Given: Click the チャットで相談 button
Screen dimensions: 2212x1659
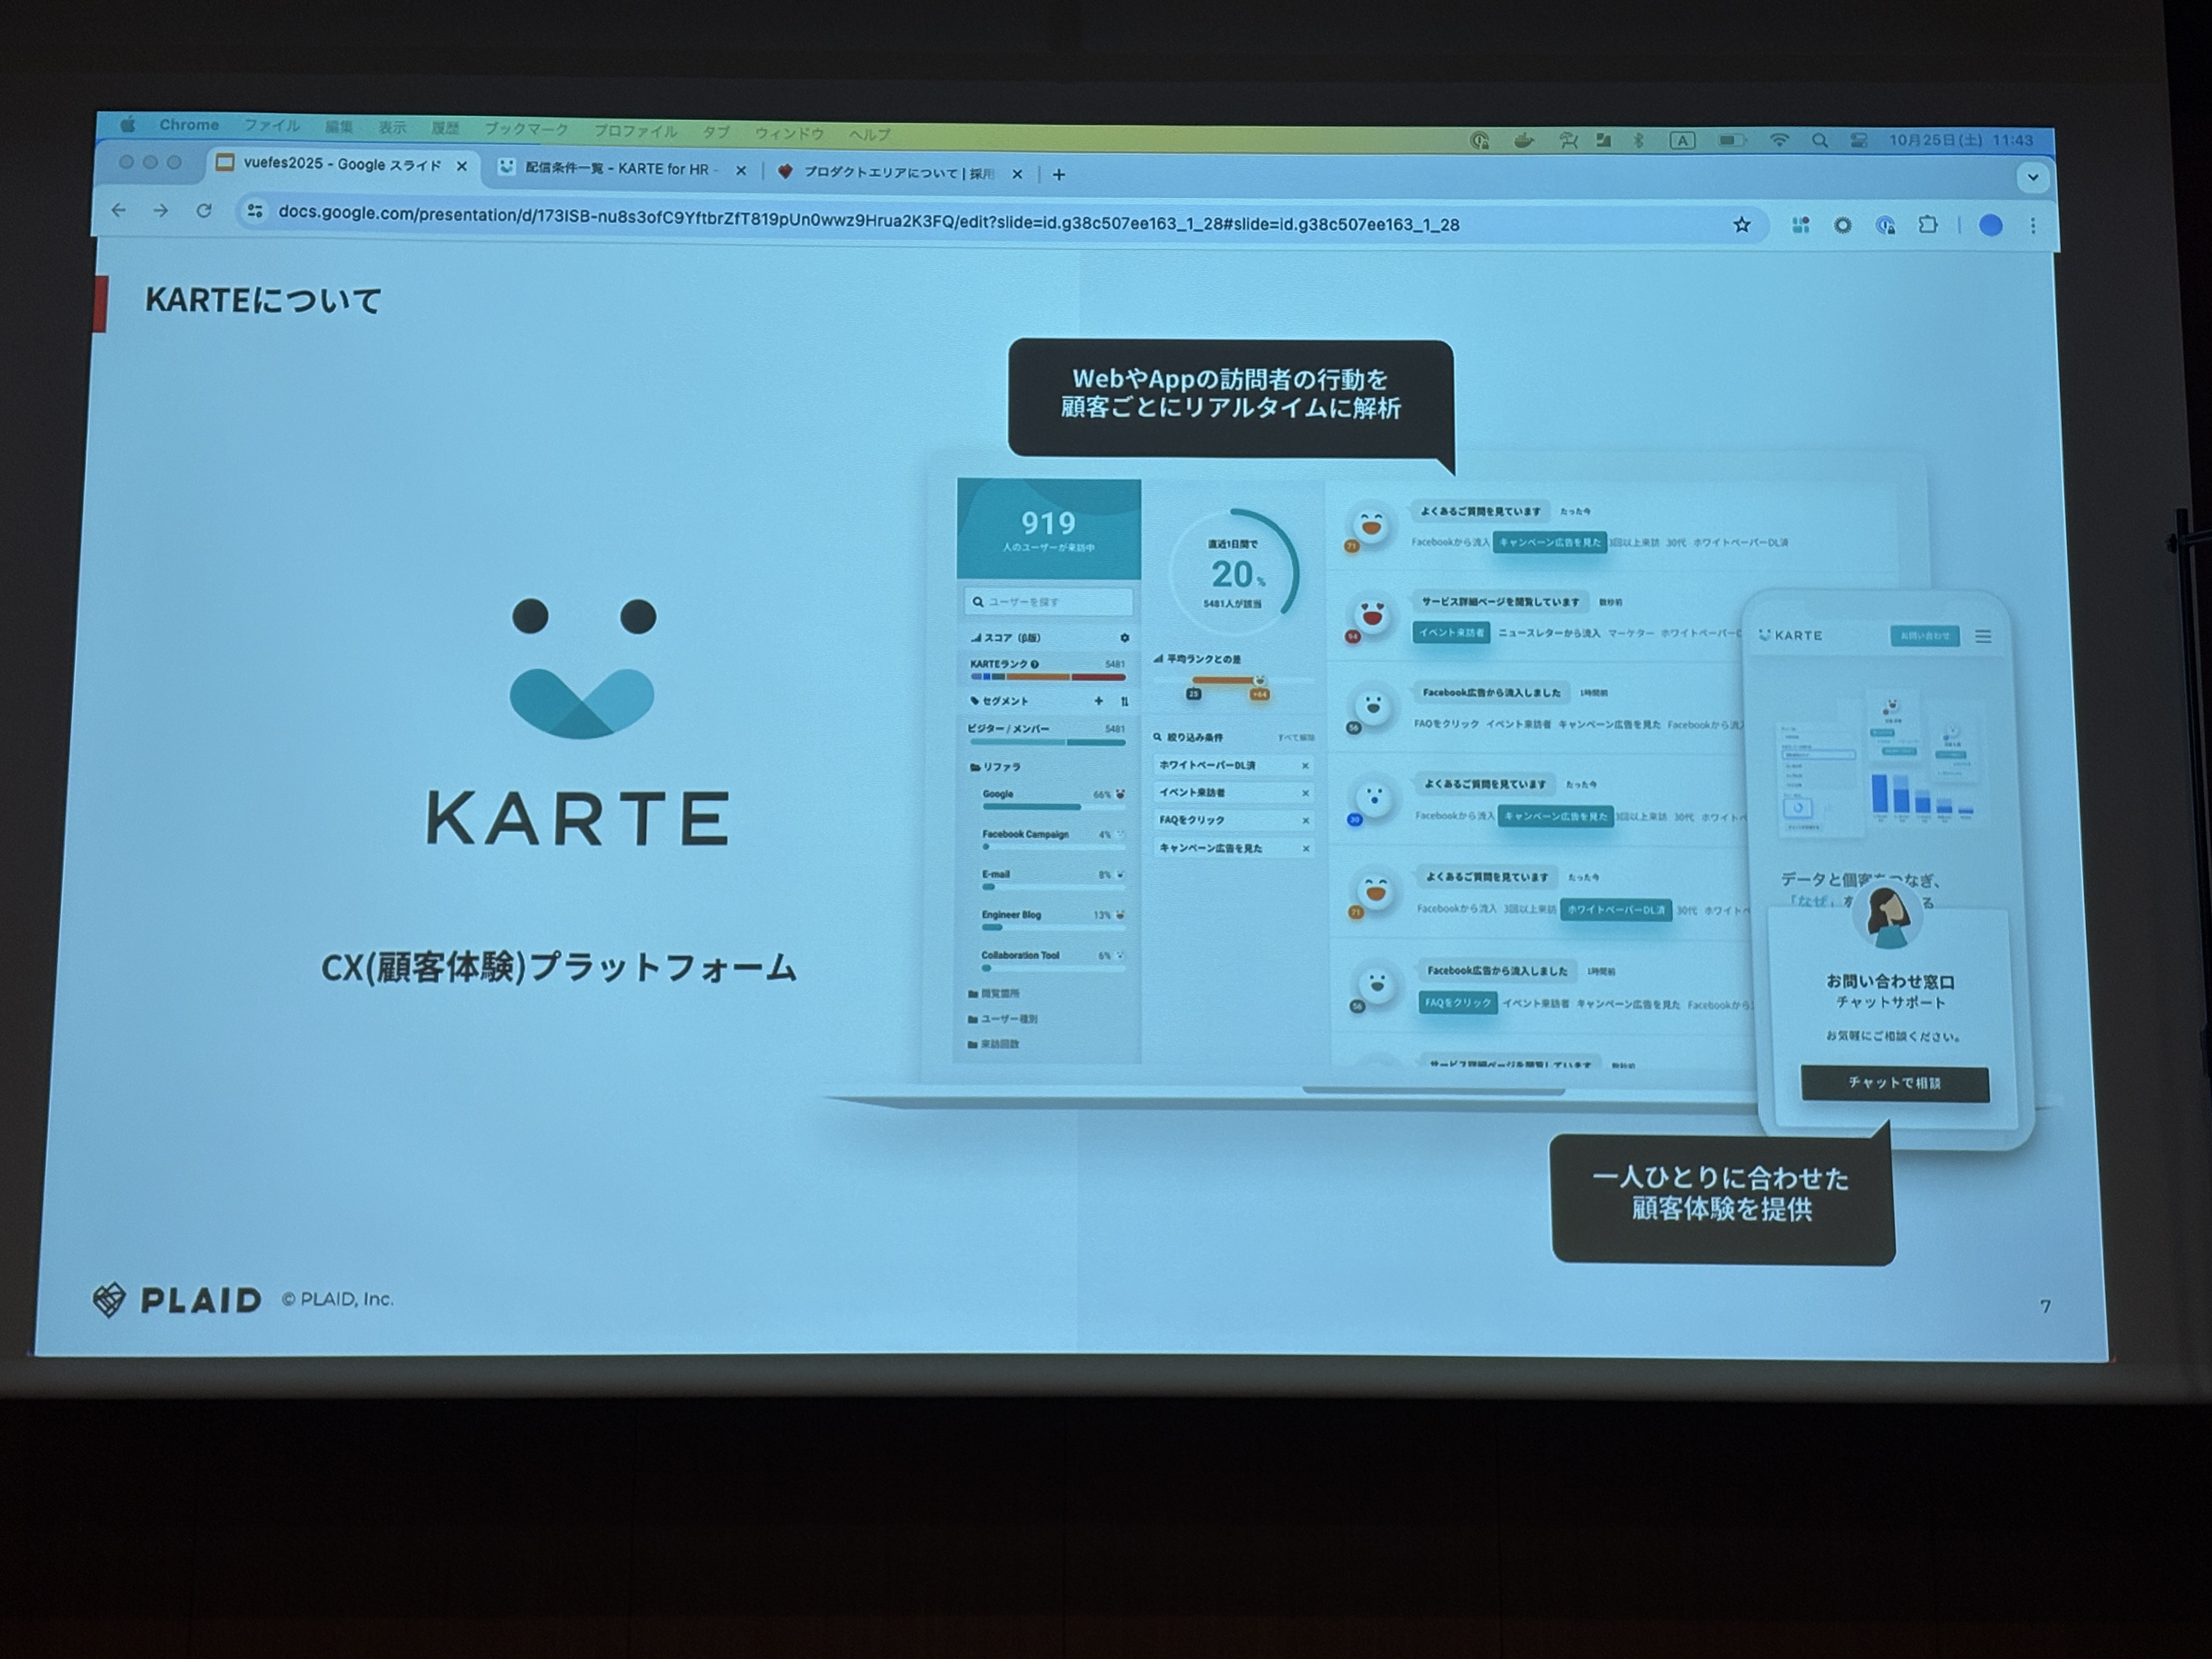Looking at the screenshot, I should (1894, 1083).
